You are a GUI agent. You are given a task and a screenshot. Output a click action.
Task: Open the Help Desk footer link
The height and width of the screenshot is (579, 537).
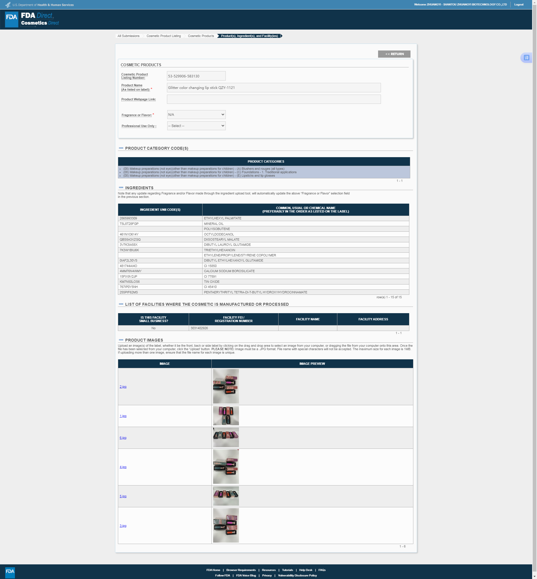coord(306,570)
